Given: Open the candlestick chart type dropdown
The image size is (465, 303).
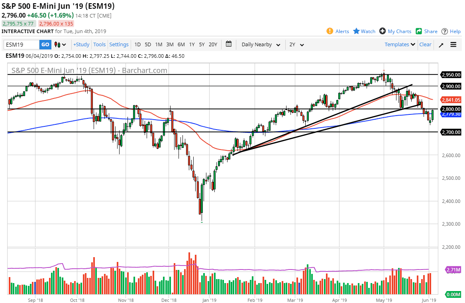Looking at the screenshot, I should click(60, 45).
